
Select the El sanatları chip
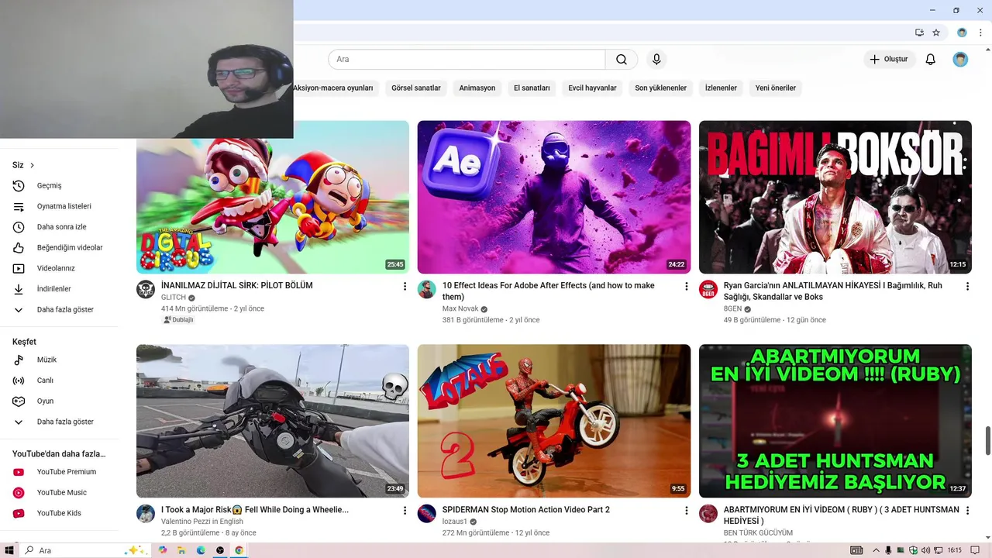(x=532, y=88)
